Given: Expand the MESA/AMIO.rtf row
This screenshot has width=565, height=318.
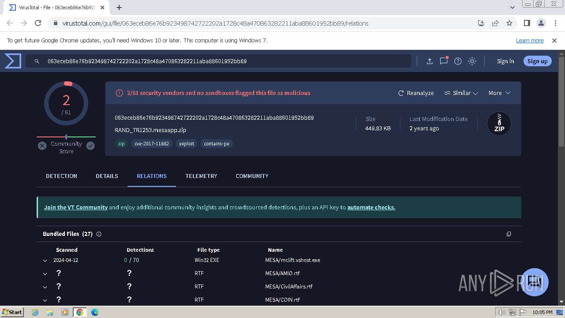Looking at the screenshot, I should tap(45, 274).
